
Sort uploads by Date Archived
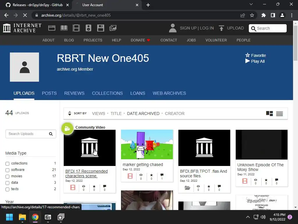point(143,113)
